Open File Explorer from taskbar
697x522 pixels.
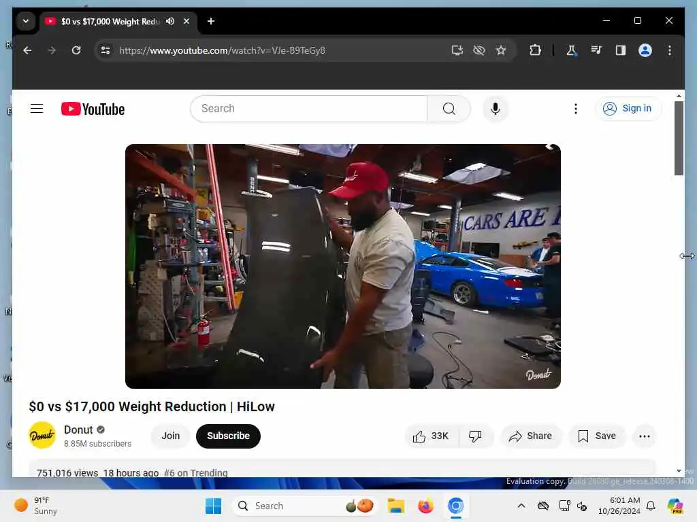395,506
